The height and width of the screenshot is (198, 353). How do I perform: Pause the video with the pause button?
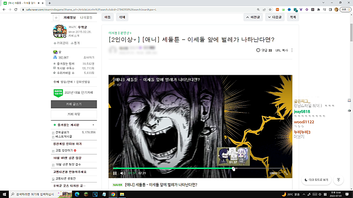click(x=115, y=173)
